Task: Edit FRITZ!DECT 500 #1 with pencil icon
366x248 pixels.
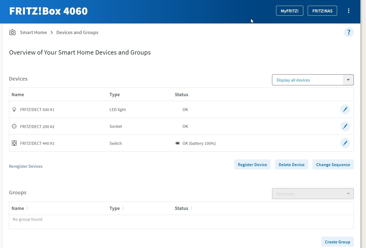Action: pos(345,109)
